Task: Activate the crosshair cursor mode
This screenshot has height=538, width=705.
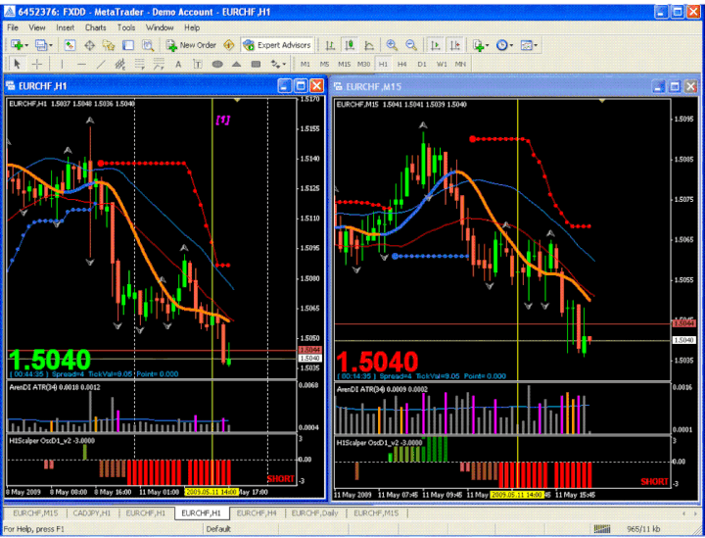Action: pos(37,65)
